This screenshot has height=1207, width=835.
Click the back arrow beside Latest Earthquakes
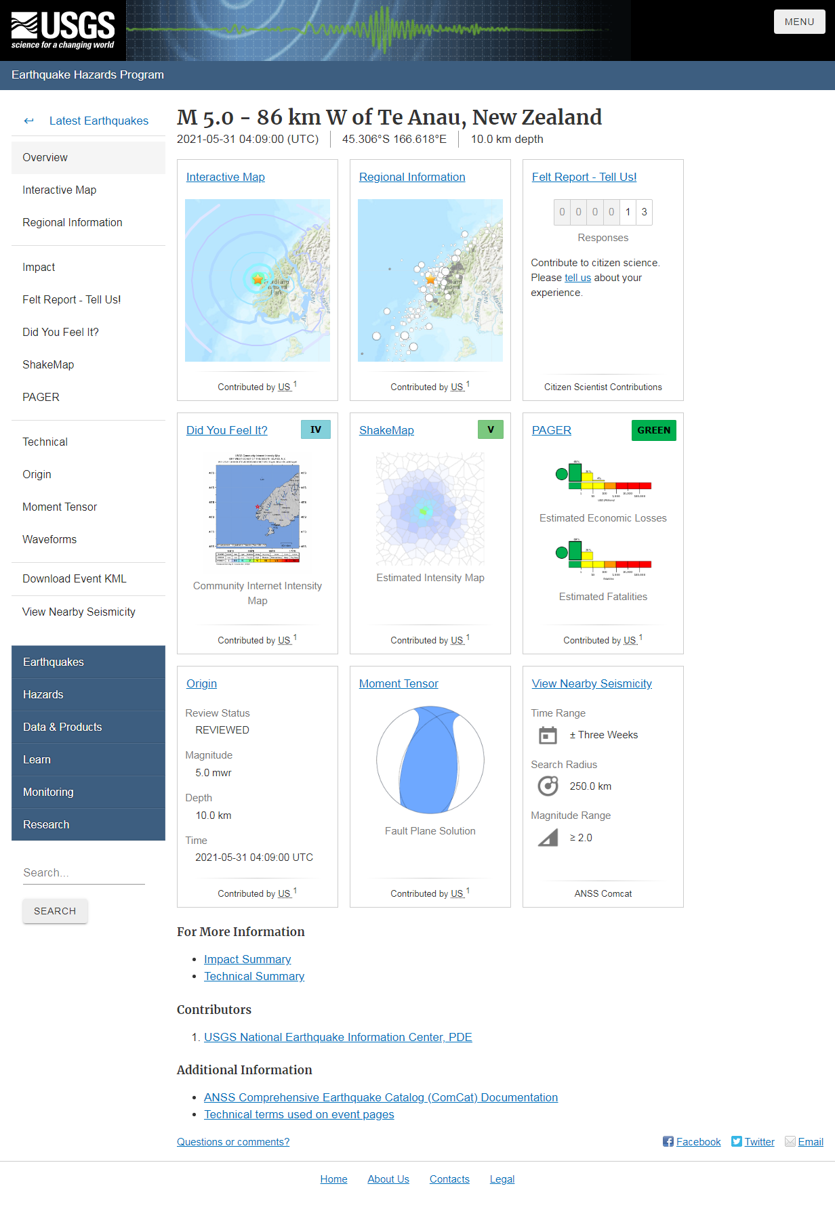coord(28,121)
